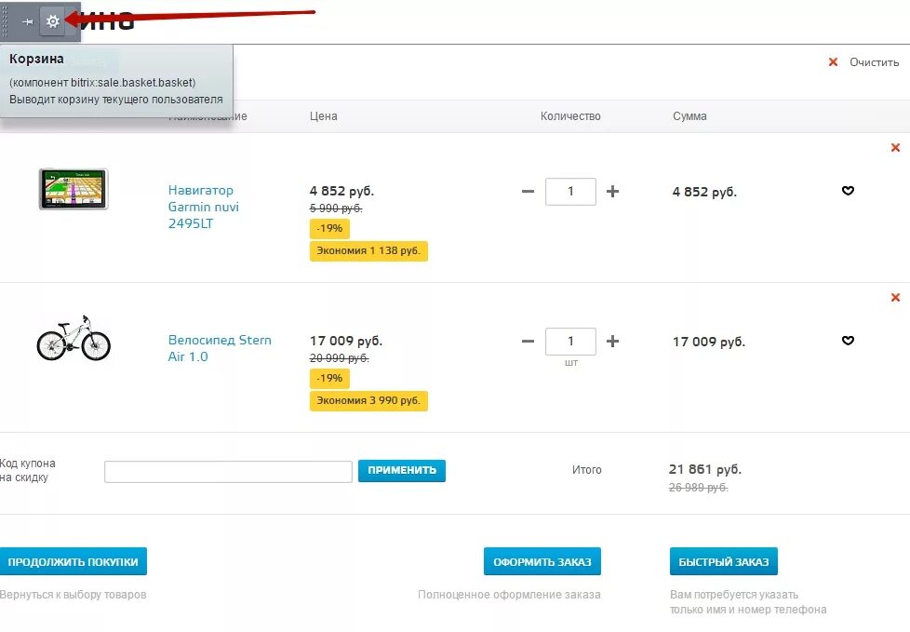The height and width of the screenshot is (632, 910).
Task: Open component settings via gear icon
Action: [x=53, y=21]
